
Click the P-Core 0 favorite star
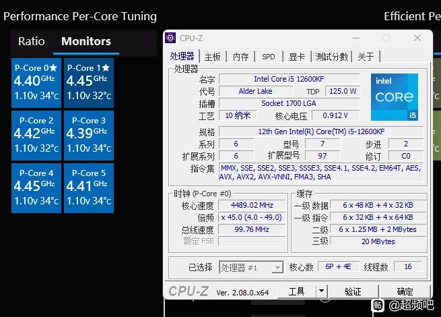pos(53,67)
